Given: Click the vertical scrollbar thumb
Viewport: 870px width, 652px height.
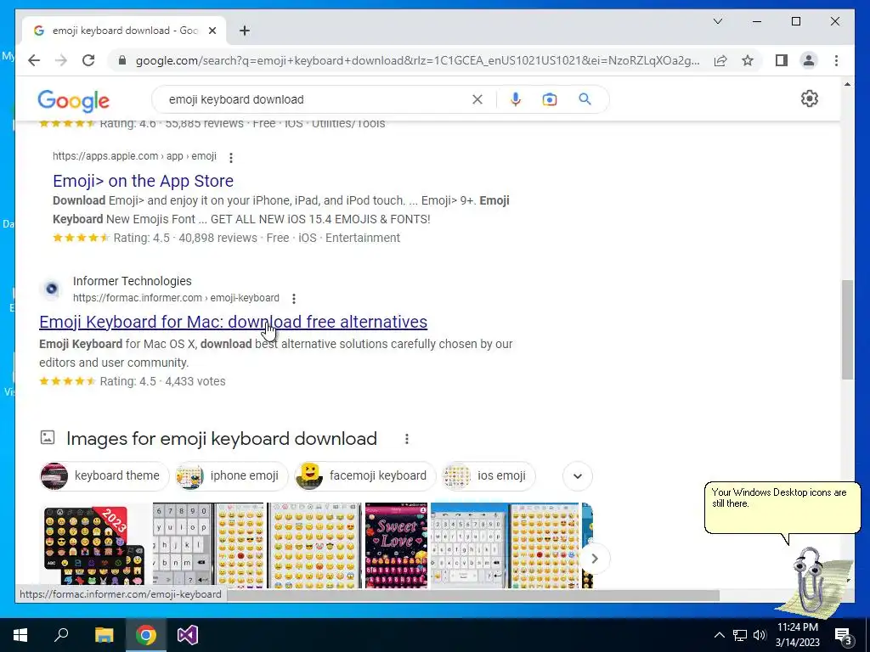Looking at the screenshot, I should [847, 330].
